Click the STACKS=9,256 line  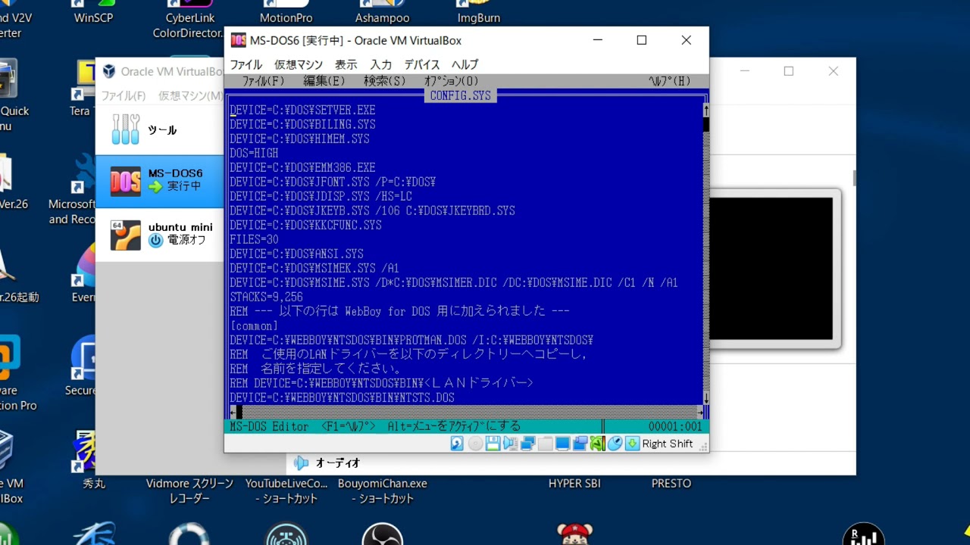coord(266,297)
